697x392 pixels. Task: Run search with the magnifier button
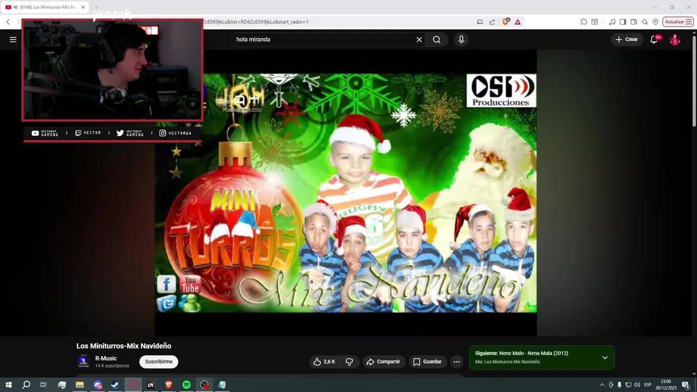click(437, 39)
